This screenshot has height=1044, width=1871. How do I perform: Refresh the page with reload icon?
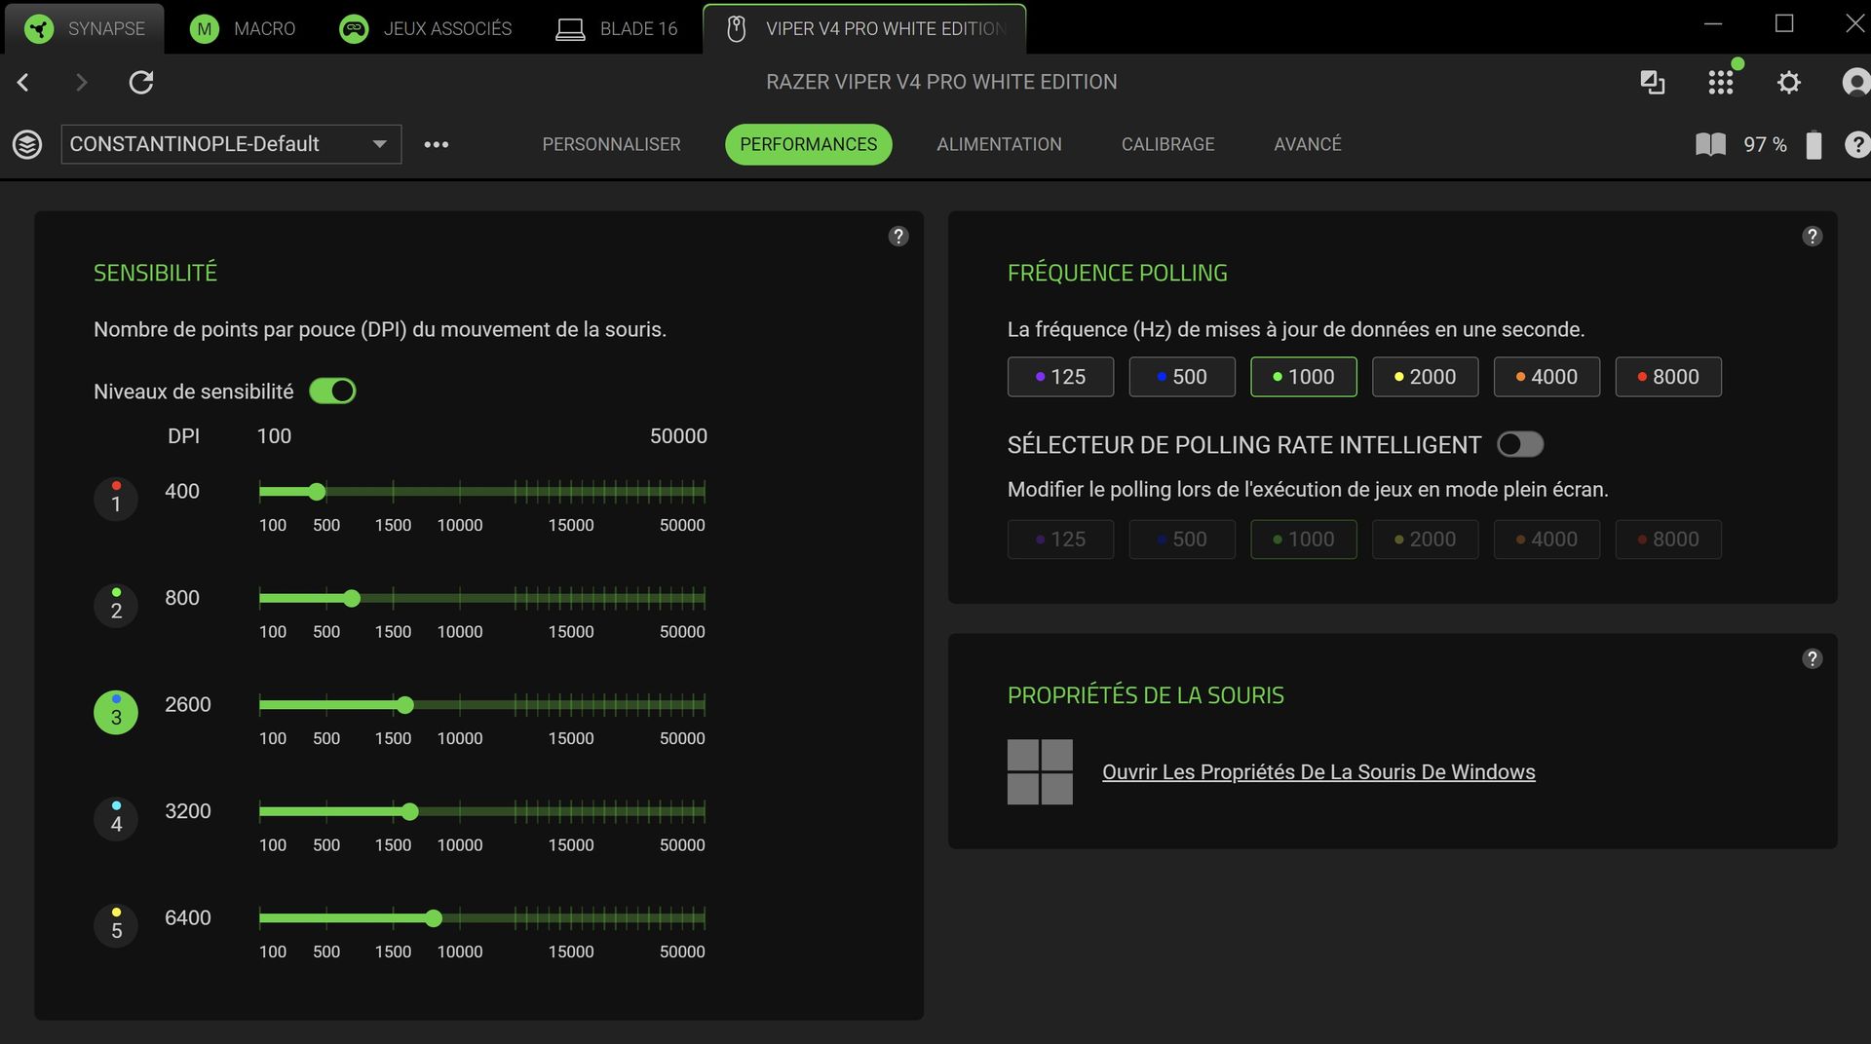[x=141, y=83]
